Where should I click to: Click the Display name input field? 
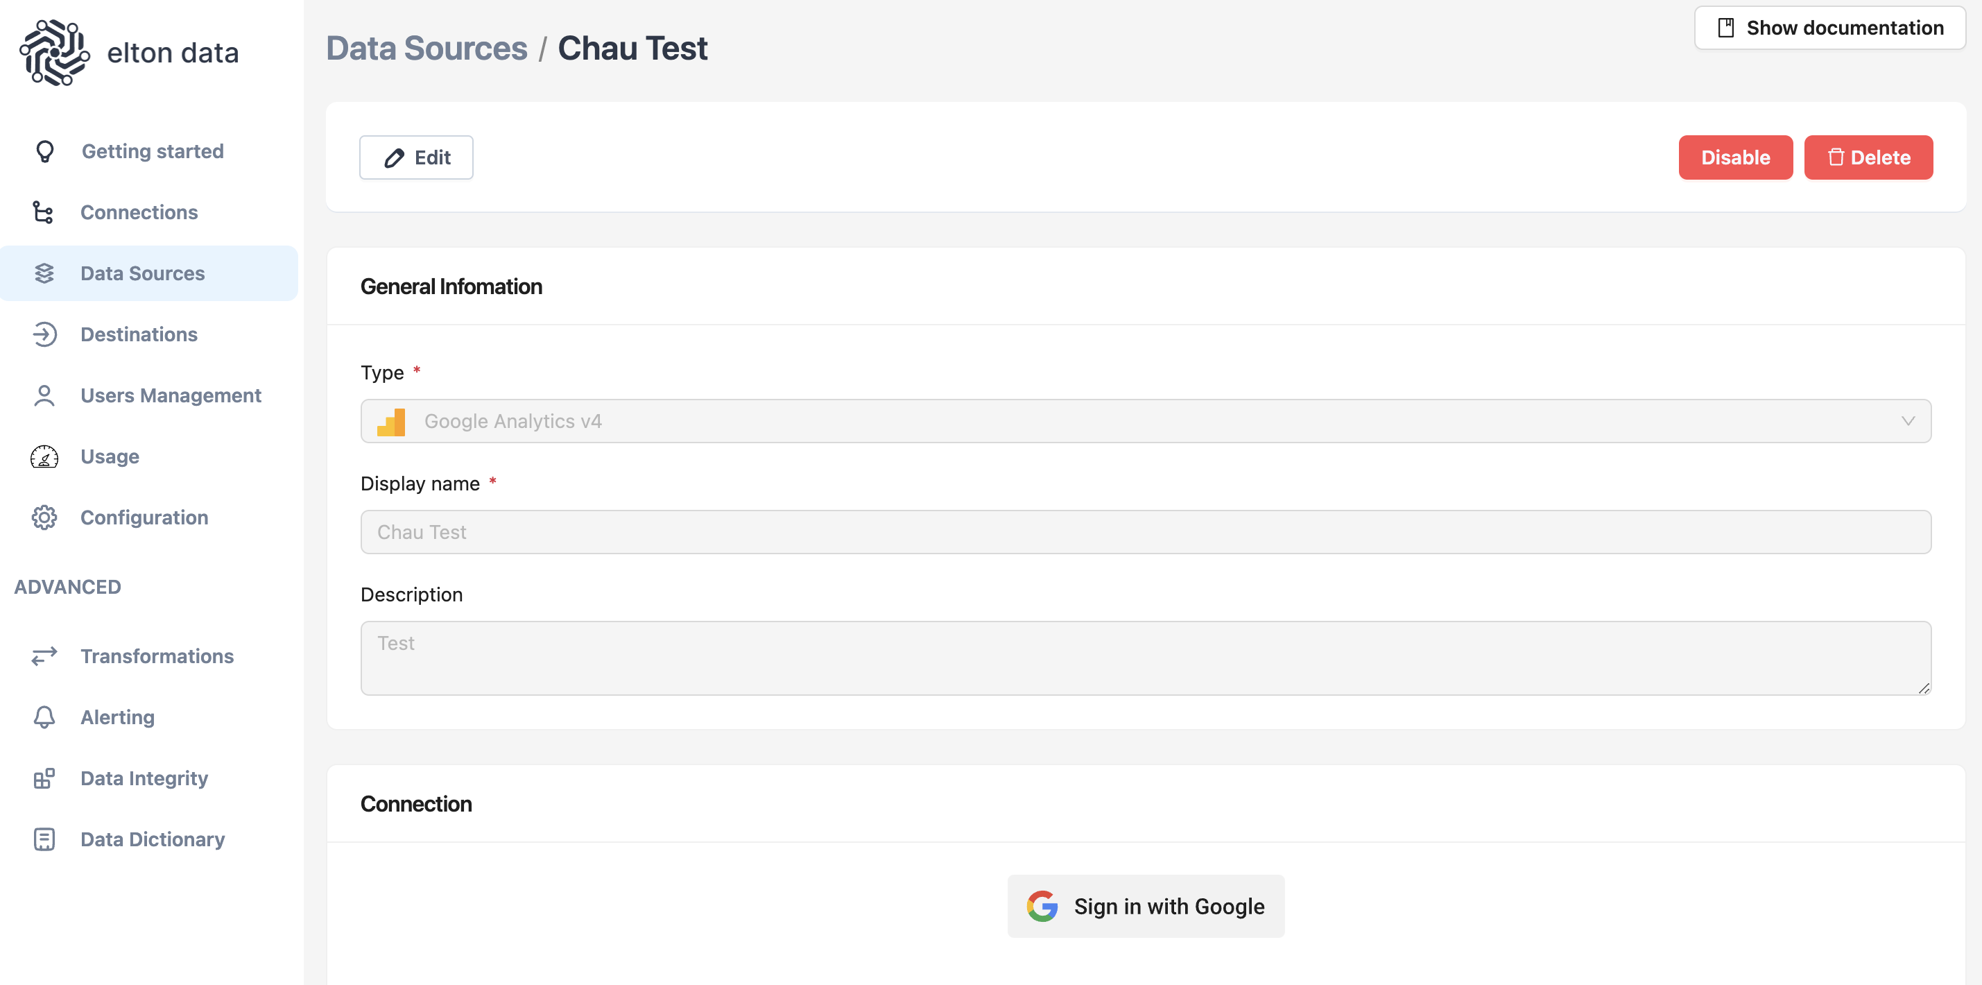[1146, 532]
